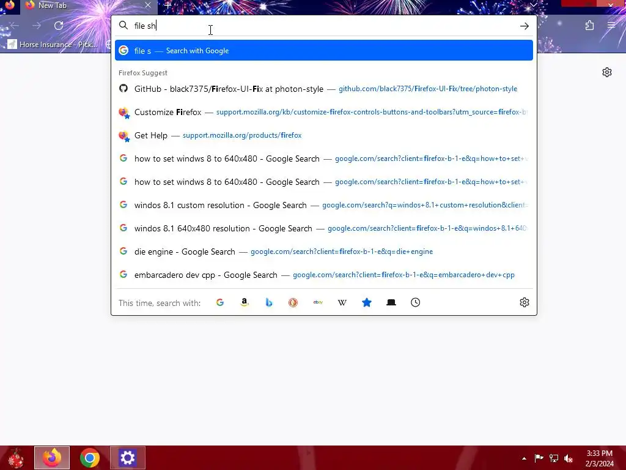Open the Start button on taskbar
The height and width of the screenshot is (470, 626).
pyautogui.click(x=16, y=458)
